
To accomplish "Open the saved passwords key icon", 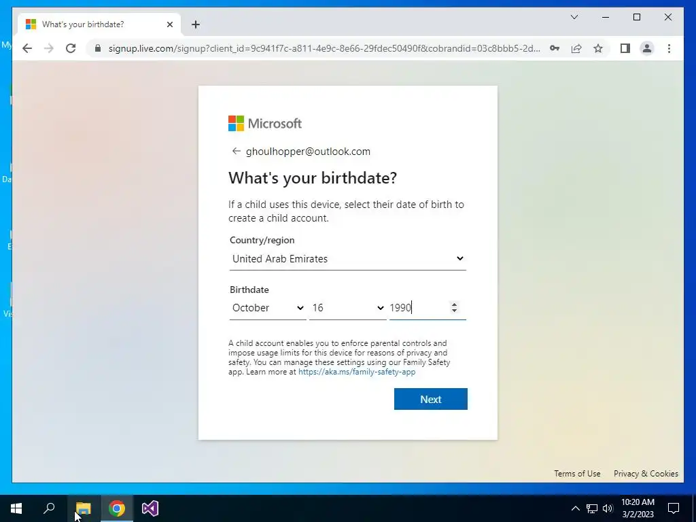I will (555, 48).
